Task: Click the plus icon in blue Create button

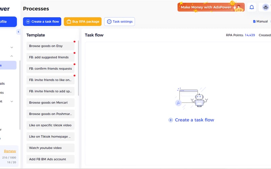Action: (28, 22)
